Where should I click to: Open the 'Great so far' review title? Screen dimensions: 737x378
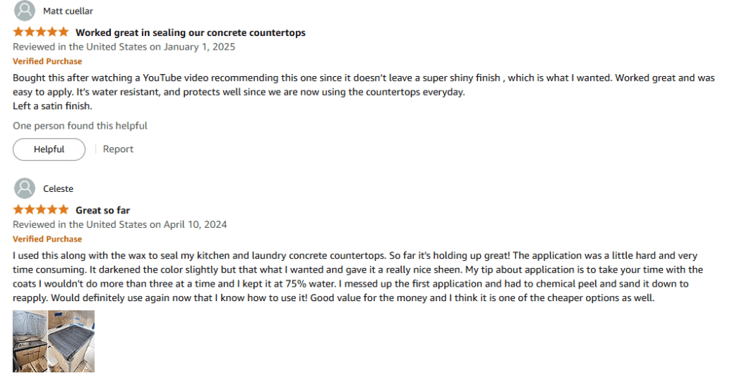coord(102,210)
